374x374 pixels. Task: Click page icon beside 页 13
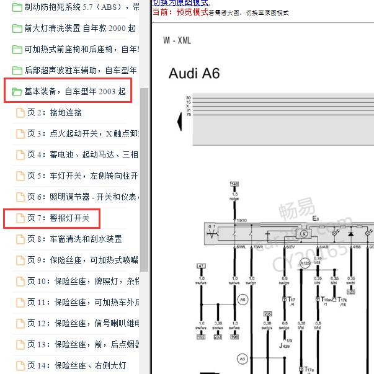point(20,344)
